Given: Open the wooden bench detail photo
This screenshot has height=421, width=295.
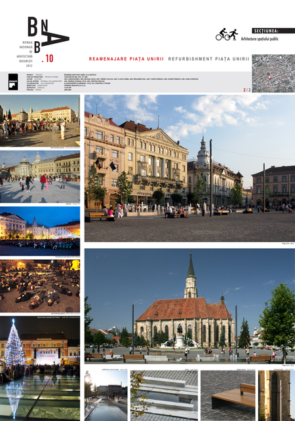Looking at the screenshot, I should 227,395.
